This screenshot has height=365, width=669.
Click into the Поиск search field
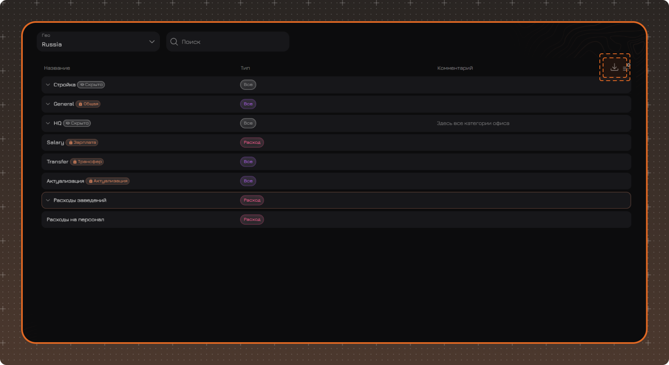click(228, 42)
